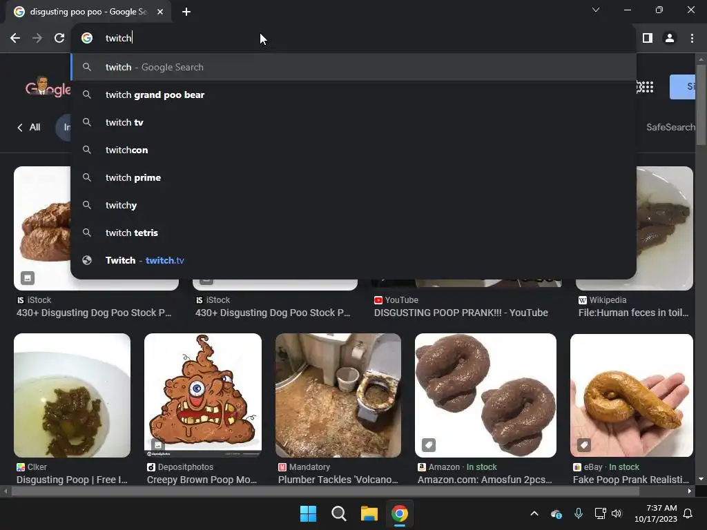Click 'Fake Poop Prank Realisti...' title
Screen dimensions: 707x530
(631, 480)
